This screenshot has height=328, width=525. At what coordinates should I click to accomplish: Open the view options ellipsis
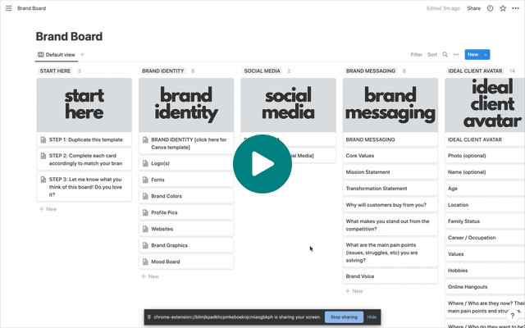(456, 55)
